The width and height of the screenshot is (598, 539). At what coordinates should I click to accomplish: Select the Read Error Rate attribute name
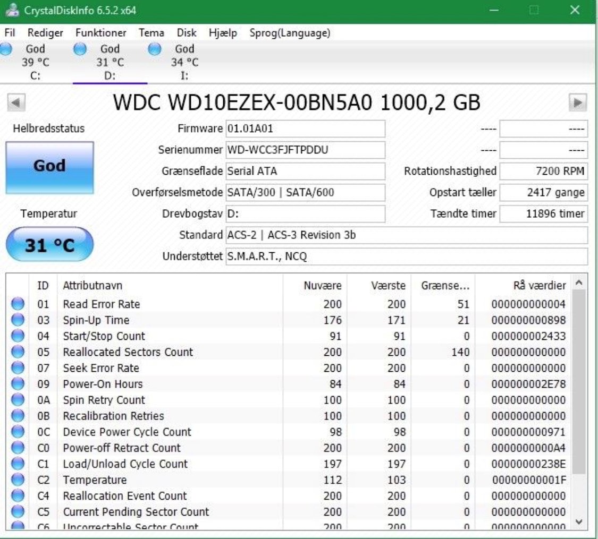point(102,304)
